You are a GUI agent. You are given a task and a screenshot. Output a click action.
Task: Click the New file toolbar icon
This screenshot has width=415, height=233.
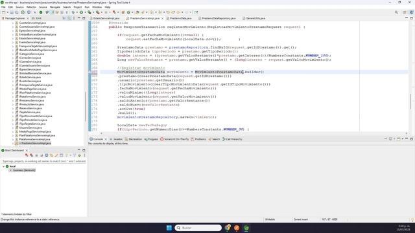[x=4, y=12]
